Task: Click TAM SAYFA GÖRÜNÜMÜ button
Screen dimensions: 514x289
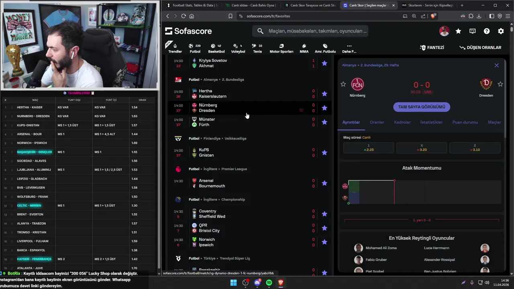Action: (422, 107)
